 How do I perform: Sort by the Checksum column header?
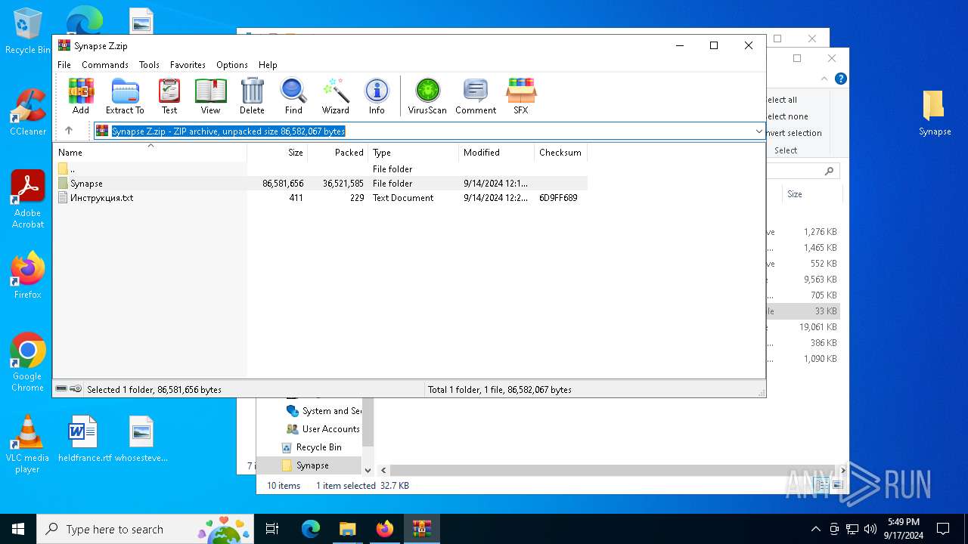click(560, 153)
